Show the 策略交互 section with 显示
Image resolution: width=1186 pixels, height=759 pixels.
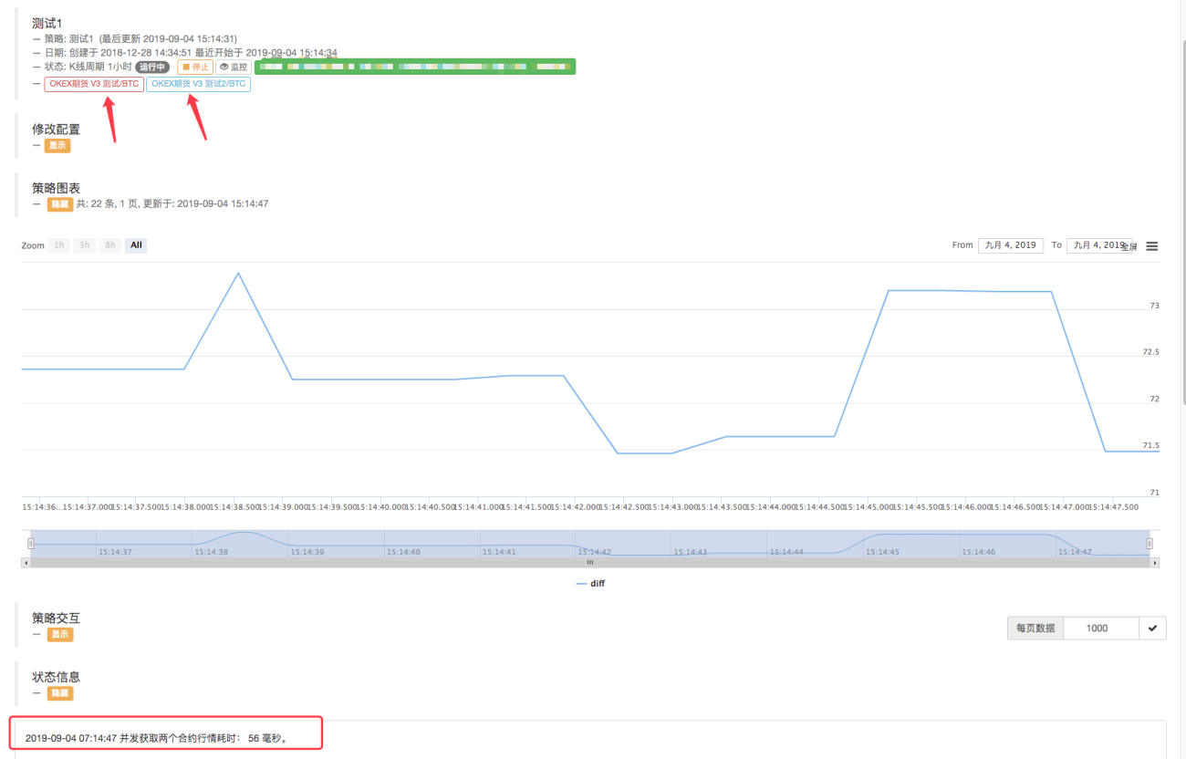pos(60,634)
